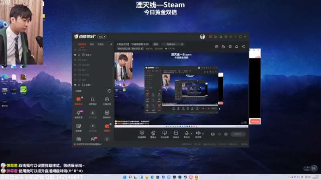This screenshot has height=180, width=321.
Task: Open the gift box icon in the header
Action: (x=217, y=46)
